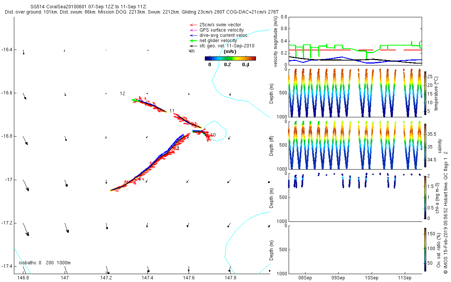Click the day marker '10' on glider track
The image size is (451, 282).
(x=213, y=135)
